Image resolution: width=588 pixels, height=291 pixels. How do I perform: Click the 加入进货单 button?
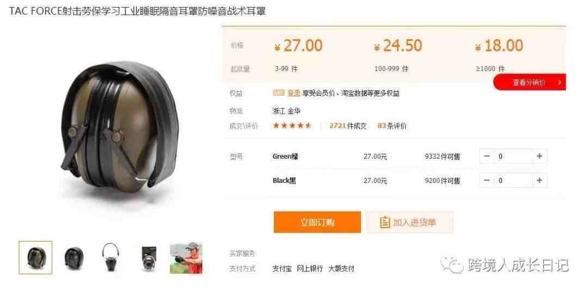[x=409, y=222]
